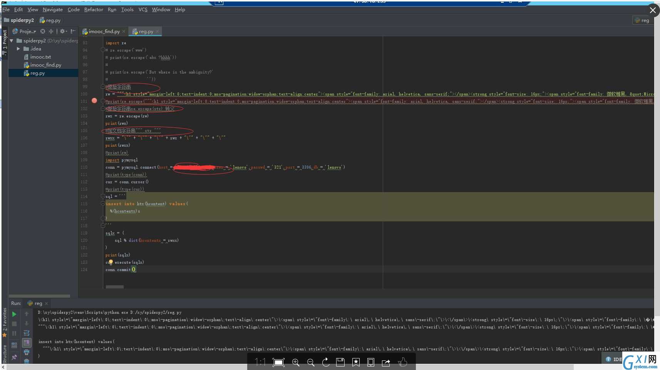Click the fit-to-screen viewer icon
Screen dimensions: 660x370
point(278,362)
